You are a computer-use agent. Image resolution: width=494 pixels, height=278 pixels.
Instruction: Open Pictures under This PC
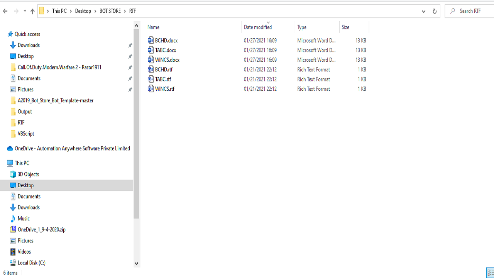25,241
